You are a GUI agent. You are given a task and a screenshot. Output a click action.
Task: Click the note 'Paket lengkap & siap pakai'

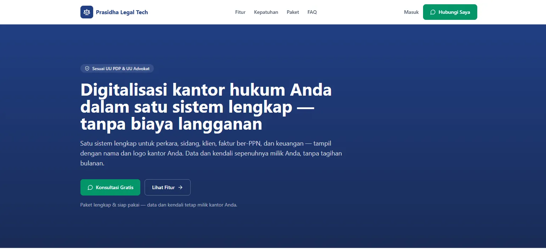[159, 205]
